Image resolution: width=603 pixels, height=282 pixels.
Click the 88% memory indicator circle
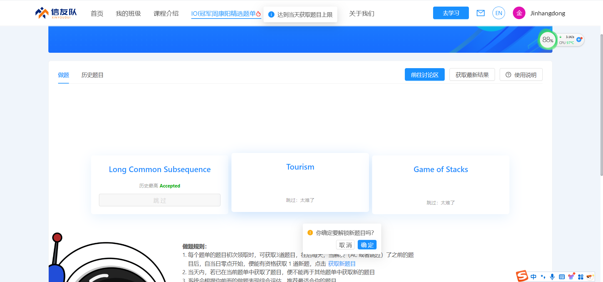547,40
